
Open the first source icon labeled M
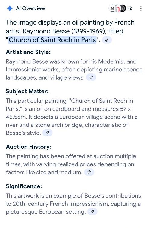pos(112,8)
